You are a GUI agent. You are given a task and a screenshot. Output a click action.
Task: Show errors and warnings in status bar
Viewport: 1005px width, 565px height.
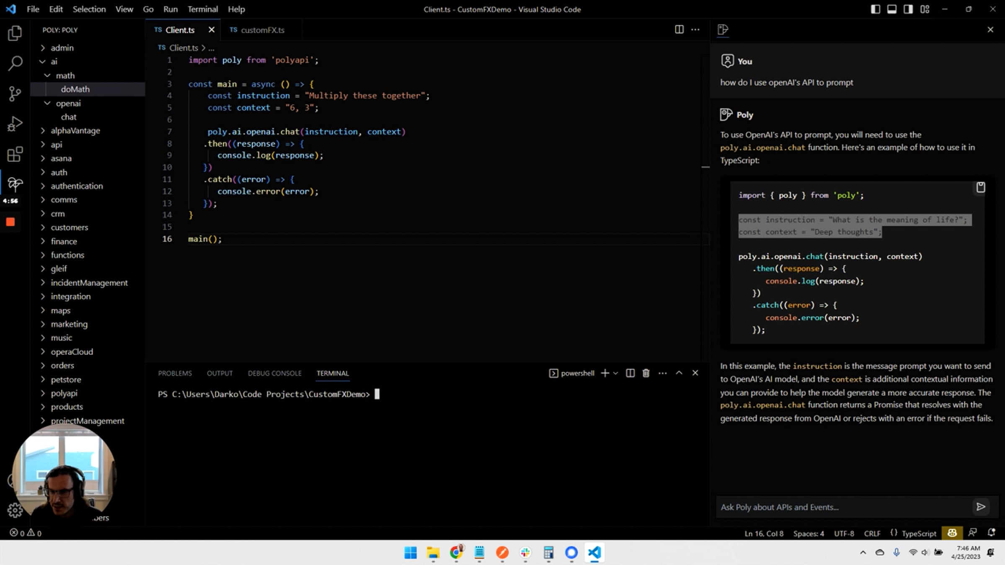[x=26, y=533]
